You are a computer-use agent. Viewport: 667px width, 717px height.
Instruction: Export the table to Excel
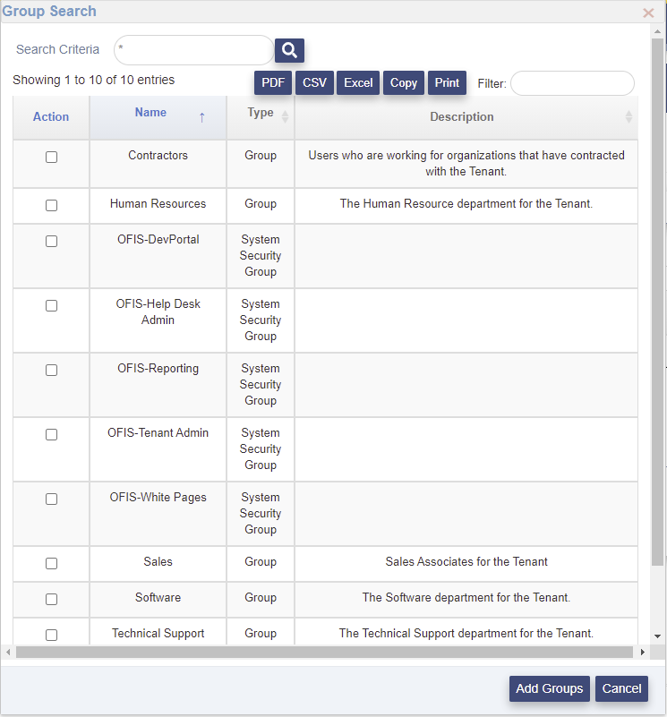(x=358, y=82)
